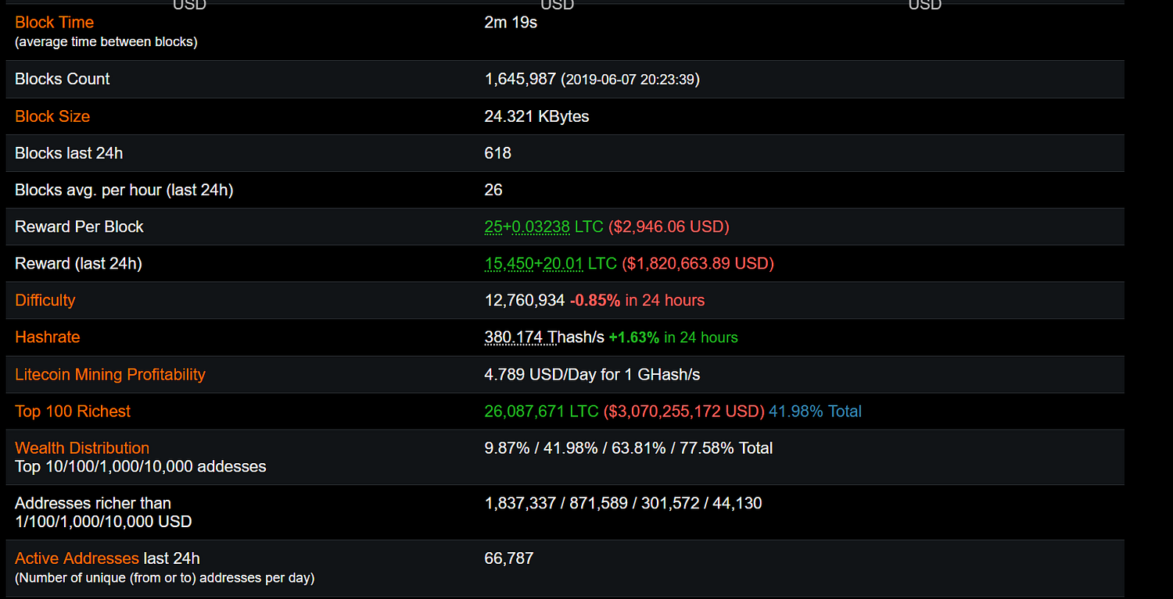1173x599 pixels.
Task: Click the 'Addresses richer than' row label
Action: [93, 504]
